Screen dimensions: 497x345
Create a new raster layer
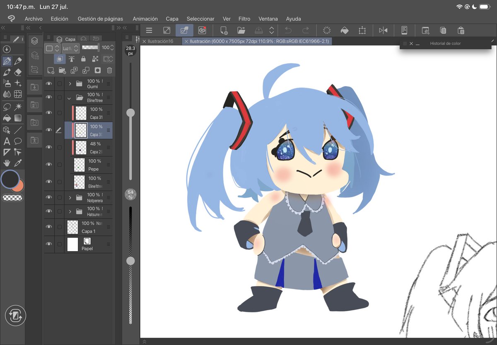pyautogui.click(x=51, y=70)
